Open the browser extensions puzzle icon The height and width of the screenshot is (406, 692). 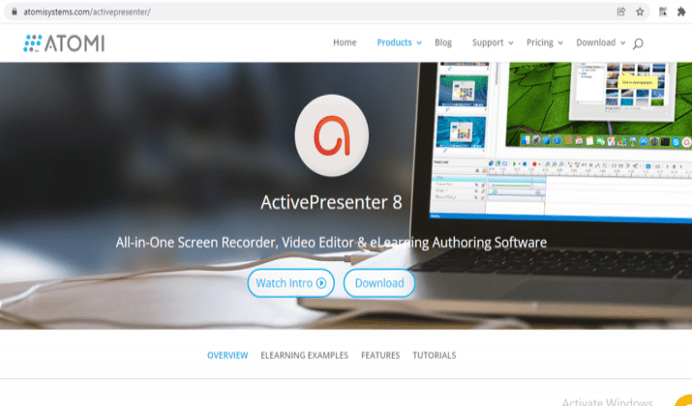(681, 12)
